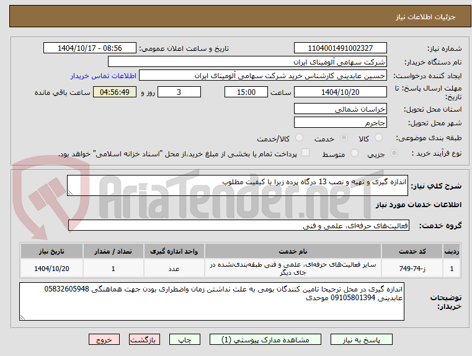Select the کالا radio button

(378, 138)
